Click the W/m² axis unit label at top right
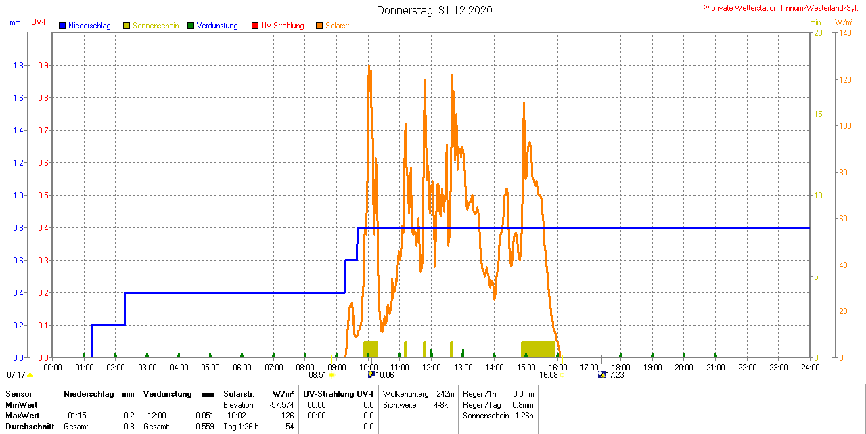This screenshot has height=434, width=866. point(844,22)
